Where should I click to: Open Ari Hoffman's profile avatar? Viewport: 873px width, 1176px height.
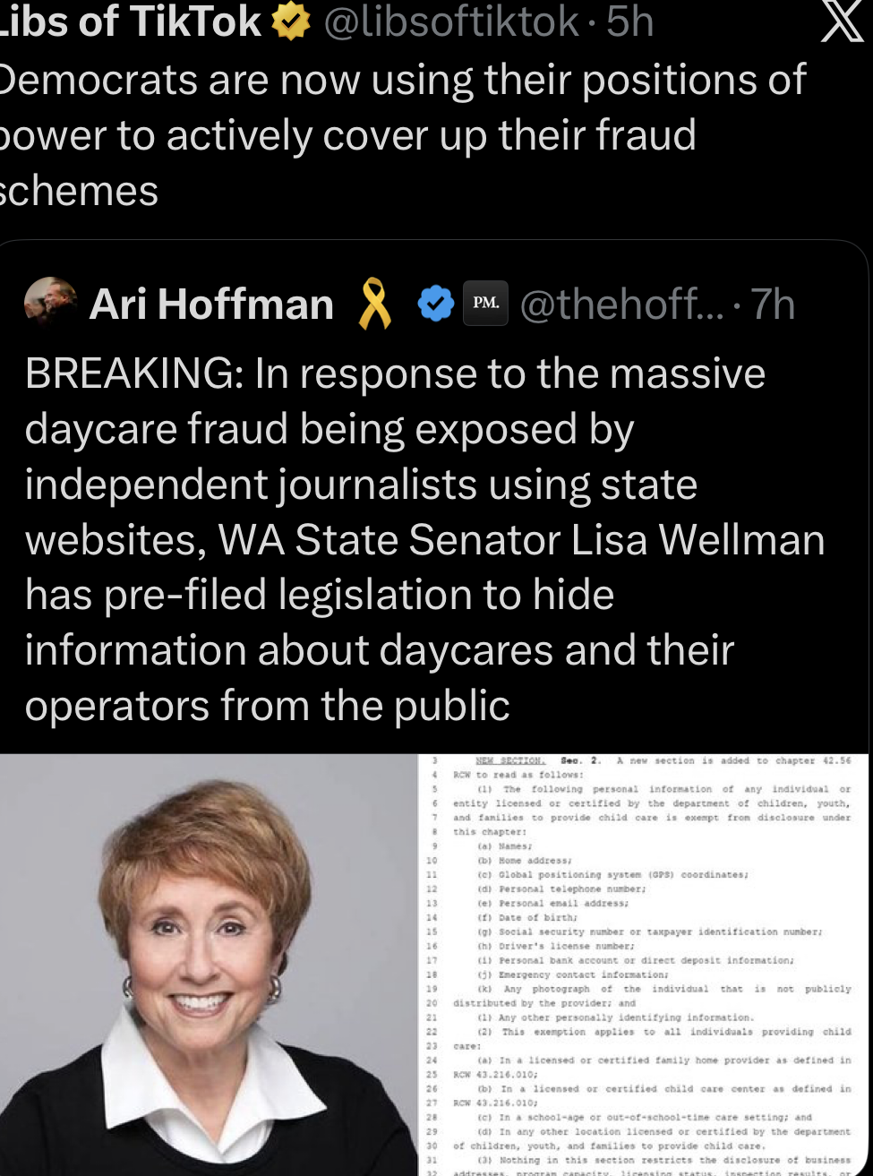[50, 302]
